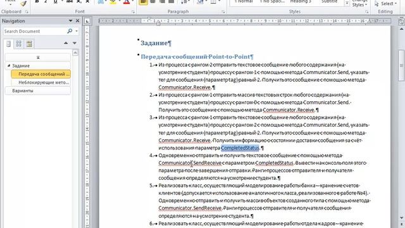
Task: Switch to browse search results tab
Action: pyautogui.click(x=29, y=44)
